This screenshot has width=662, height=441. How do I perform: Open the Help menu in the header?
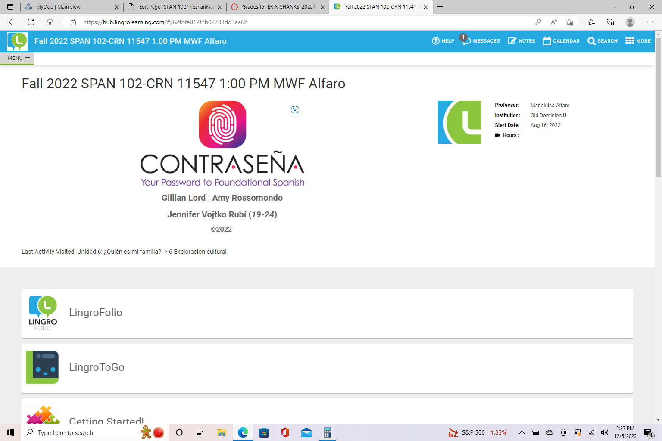(x=443, y=41)
